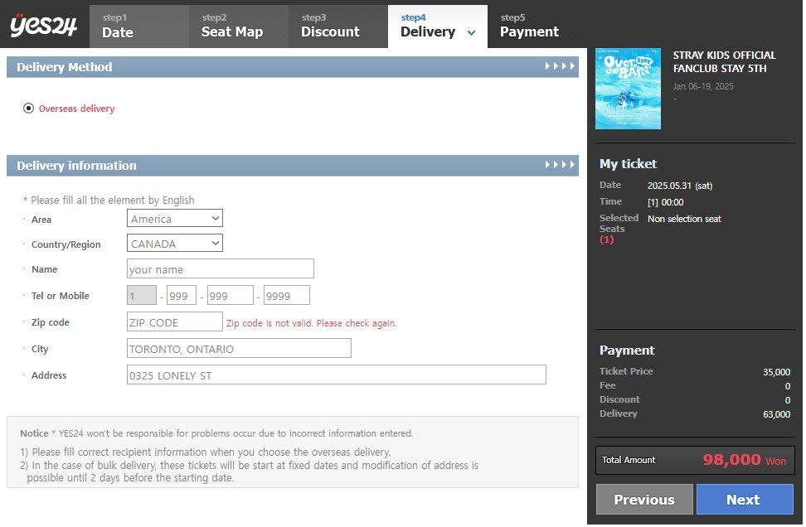Viewport: 806px width, 527px height.
Task: Open the step1 Date tab
Action: [138, 27]
